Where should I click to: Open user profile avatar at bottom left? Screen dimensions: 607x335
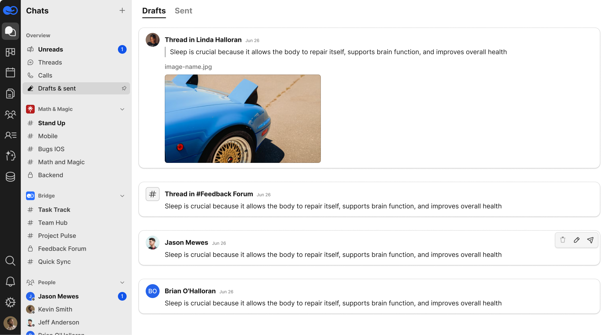click(10, 323)
